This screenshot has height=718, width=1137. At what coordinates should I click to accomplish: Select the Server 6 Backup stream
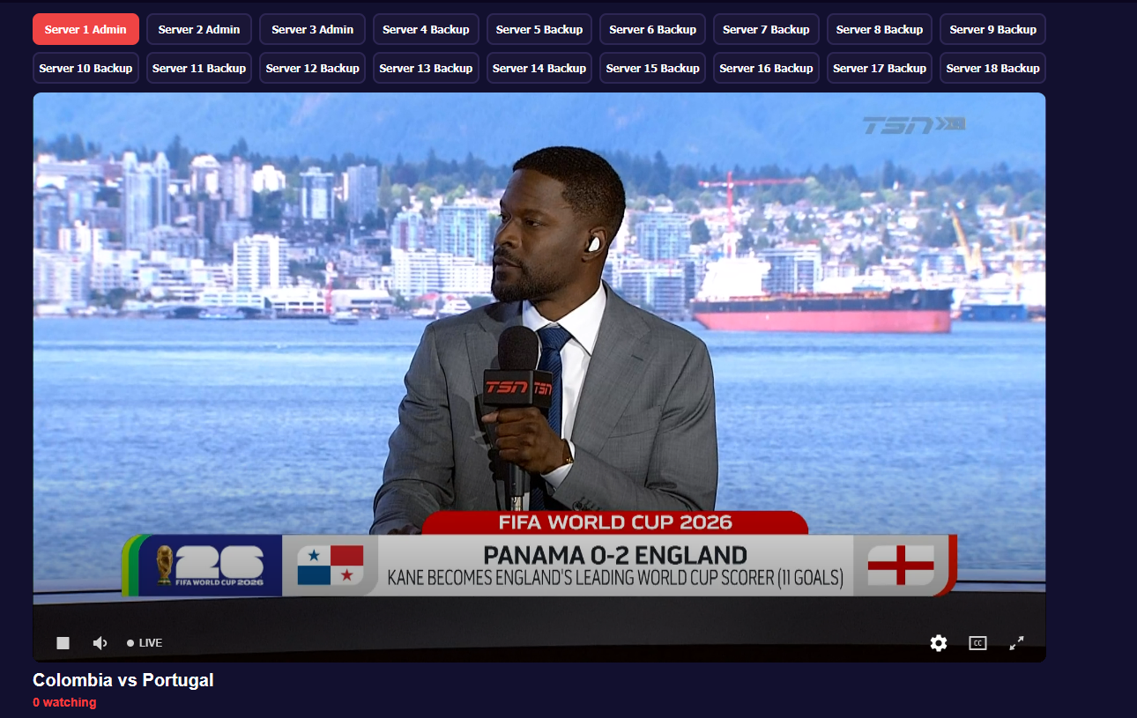tap(653, 29)
